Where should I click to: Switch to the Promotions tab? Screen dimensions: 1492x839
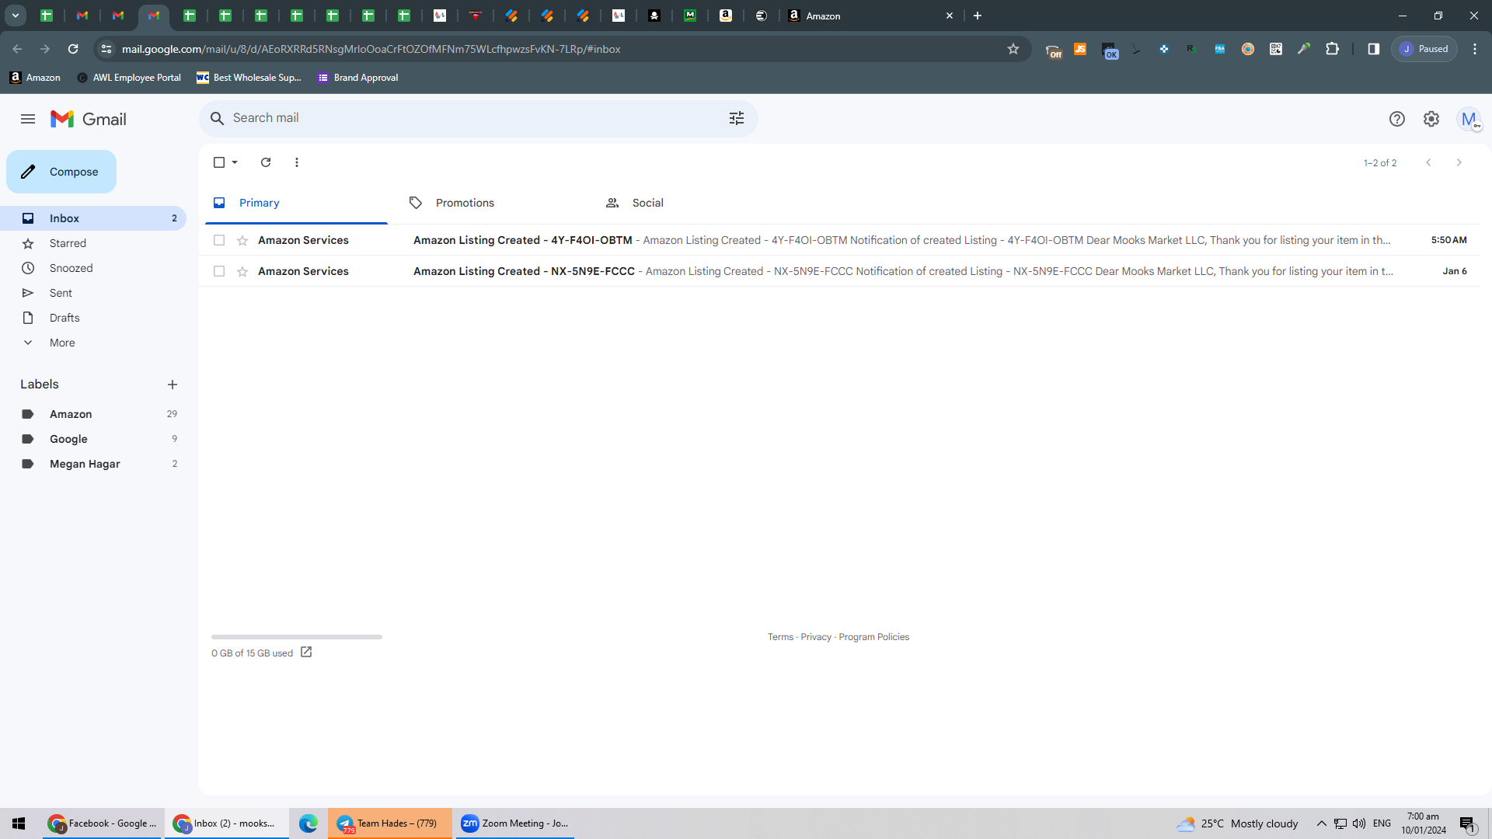pyautogui.click(x=493, y=203)
